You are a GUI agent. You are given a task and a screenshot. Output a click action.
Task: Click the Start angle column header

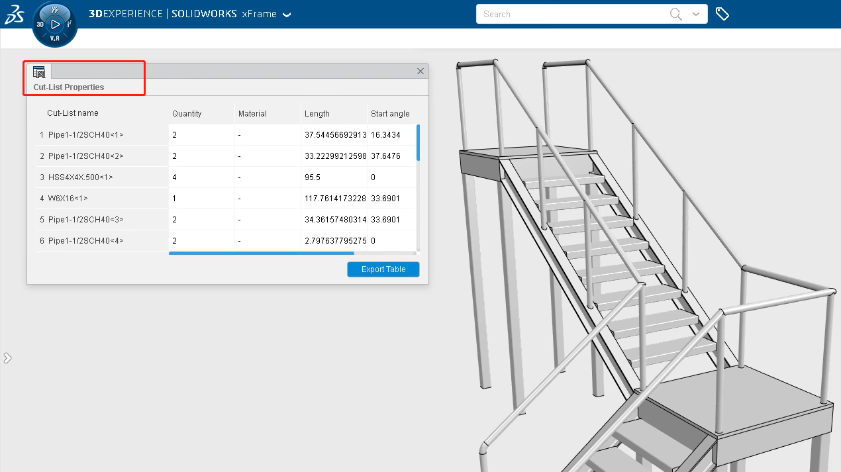(x=390, y=114)
